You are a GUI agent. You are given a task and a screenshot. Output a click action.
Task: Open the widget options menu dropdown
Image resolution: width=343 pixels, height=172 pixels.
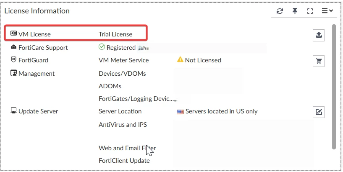click(327, 11)
